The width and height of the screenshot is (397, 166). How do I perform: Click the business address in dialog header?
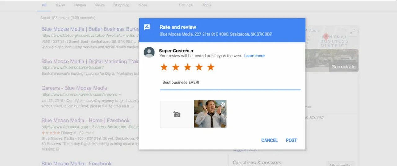pos(216,34)
